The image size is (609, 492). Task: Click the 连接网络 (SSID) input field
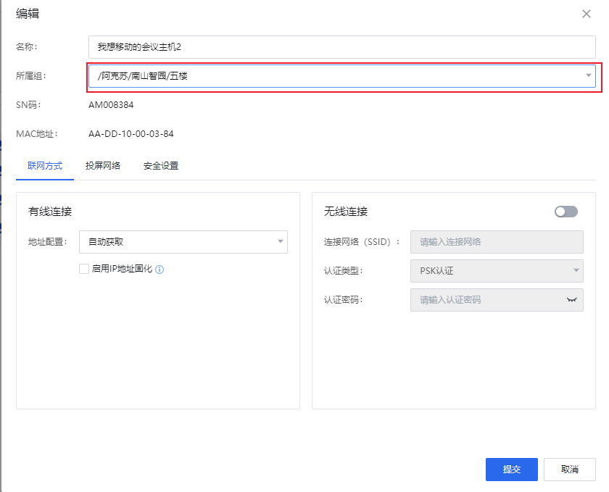pos(497,242)
